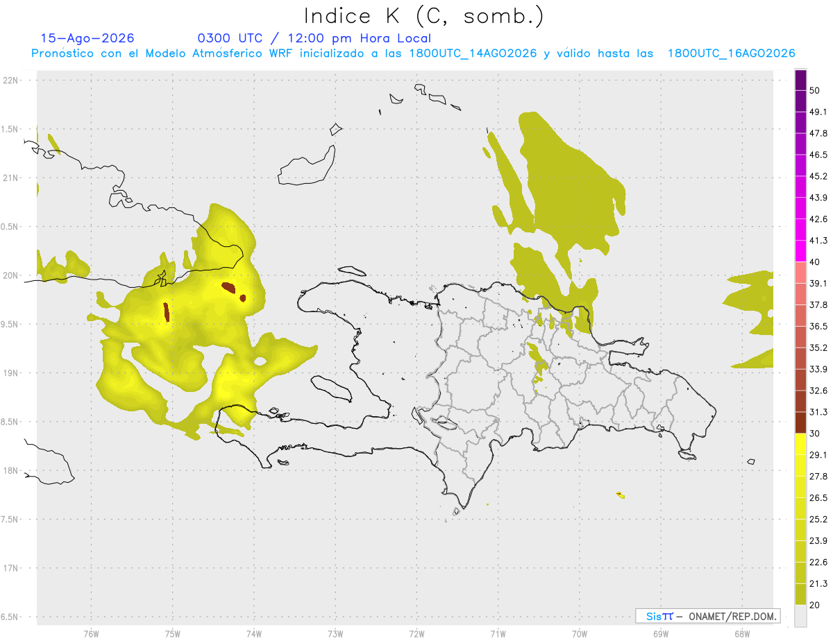Click the colorbar value "25.2"
This screenshot has width=833, height=643.
click(818, 520)
